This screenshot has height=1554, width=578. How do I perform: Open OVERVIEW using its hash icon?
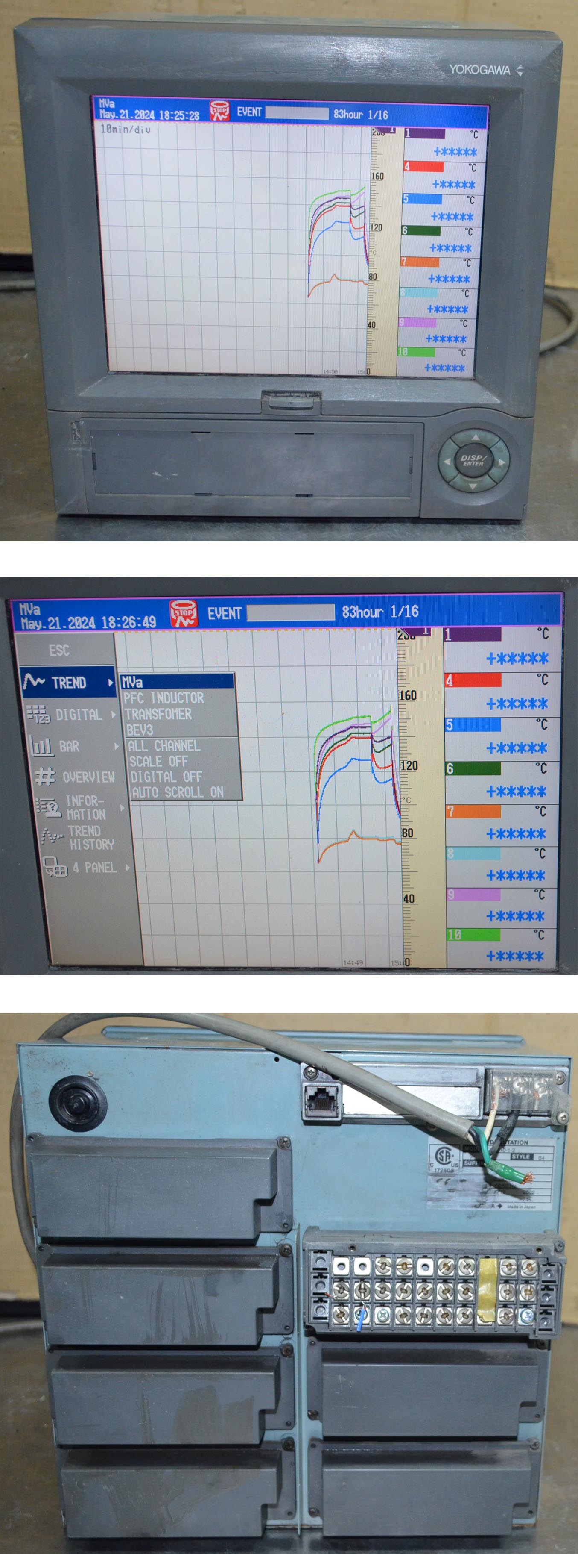[x=45, y=777]
